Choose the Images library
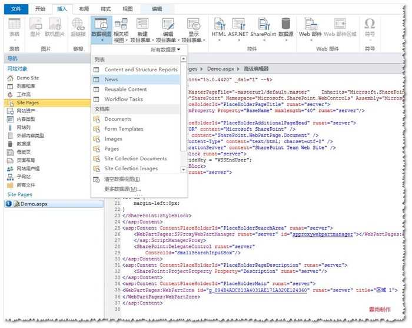 [136, 139]
